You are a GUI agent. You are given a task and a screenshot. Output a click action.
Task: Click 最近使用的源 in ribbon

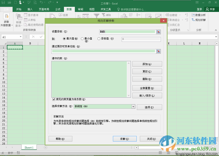[x=34, y=25]
